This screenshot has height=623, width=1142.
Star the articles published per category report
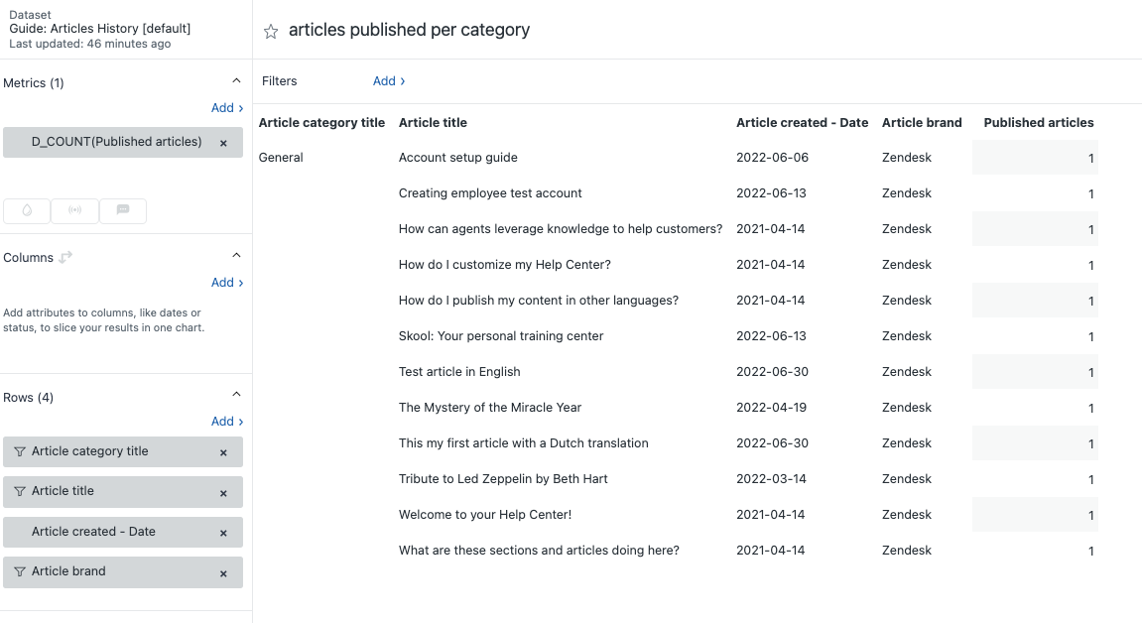271,32
